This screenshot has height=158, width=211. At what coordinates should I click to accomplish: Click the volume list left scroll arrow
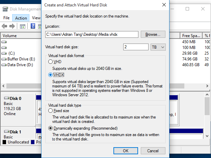3,86
